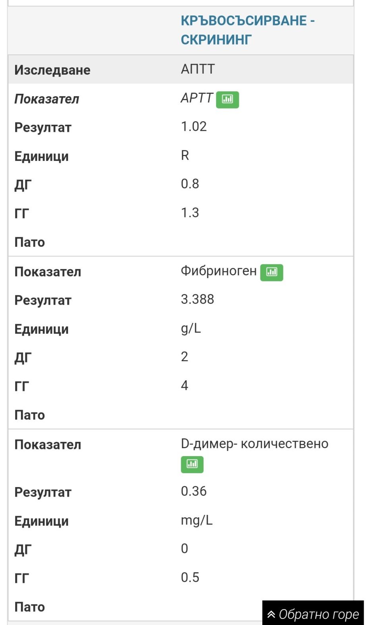Click APTT upper limit value 1.3
This screenshot has width=368, height=625.
point(190,213)
